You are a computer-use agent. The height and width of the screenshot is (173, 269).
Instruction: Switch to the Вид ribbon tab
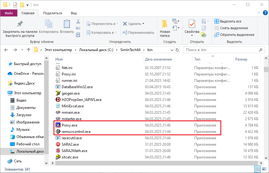tap(74, 13)
